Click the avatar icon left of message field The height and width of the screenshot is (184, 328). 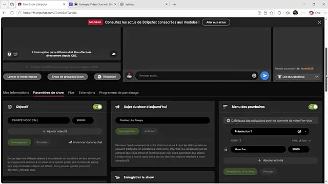pyautogui.click(x=129, y=76)
